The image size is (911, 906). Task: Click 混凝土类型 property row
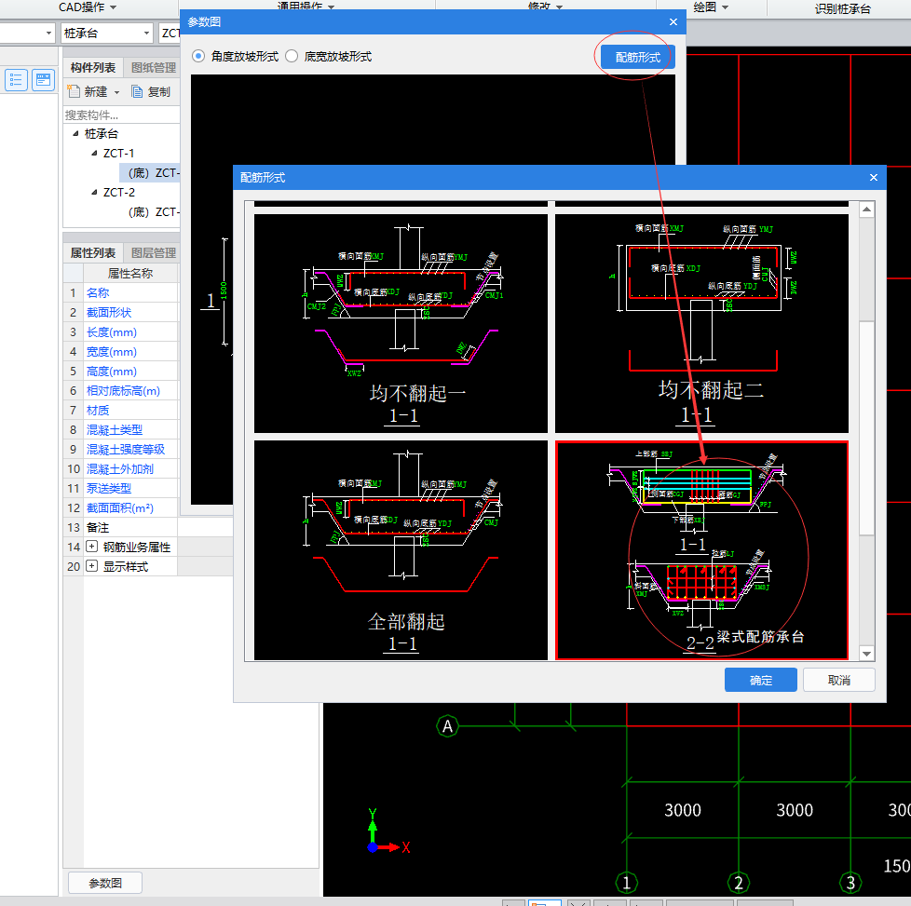[x=120, y=430]
